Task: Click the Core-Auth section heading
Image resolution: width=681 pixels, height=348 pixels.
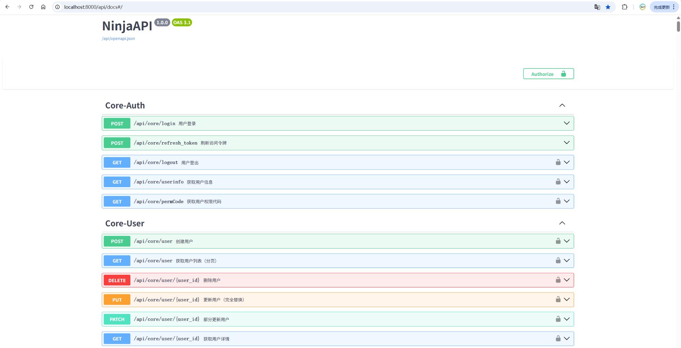Action: [125, 105]
